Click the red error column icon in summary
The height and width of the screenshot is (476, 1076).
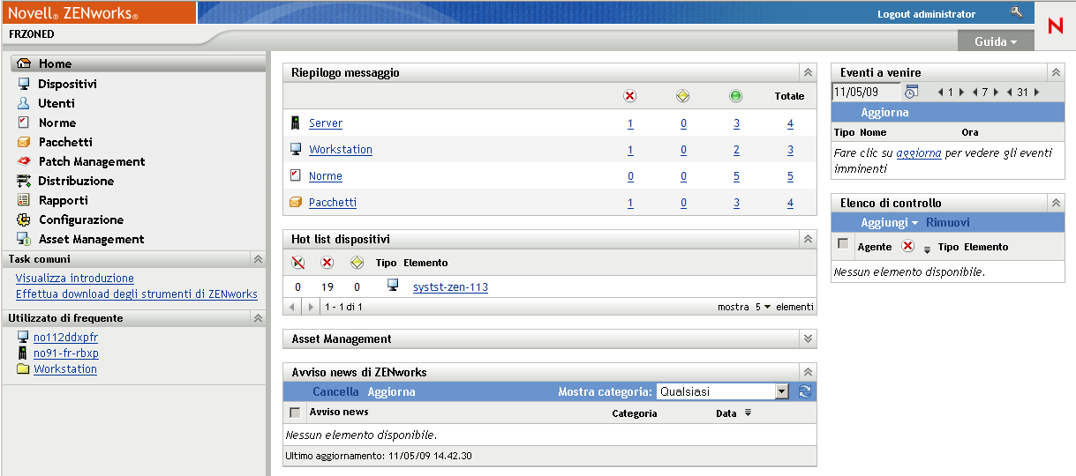coord(629,96)
